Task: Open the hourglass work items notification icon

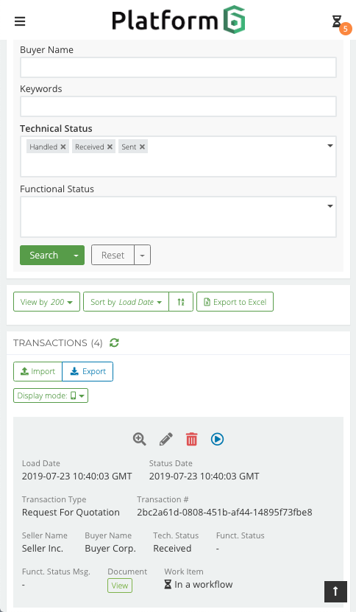Action: pos(337,21)
